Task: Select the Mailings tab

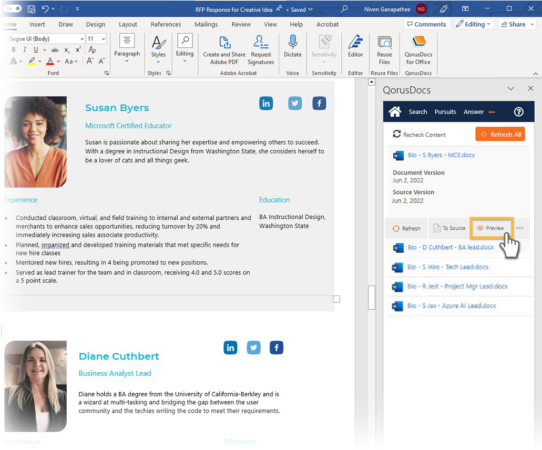Action: (206, 24)
